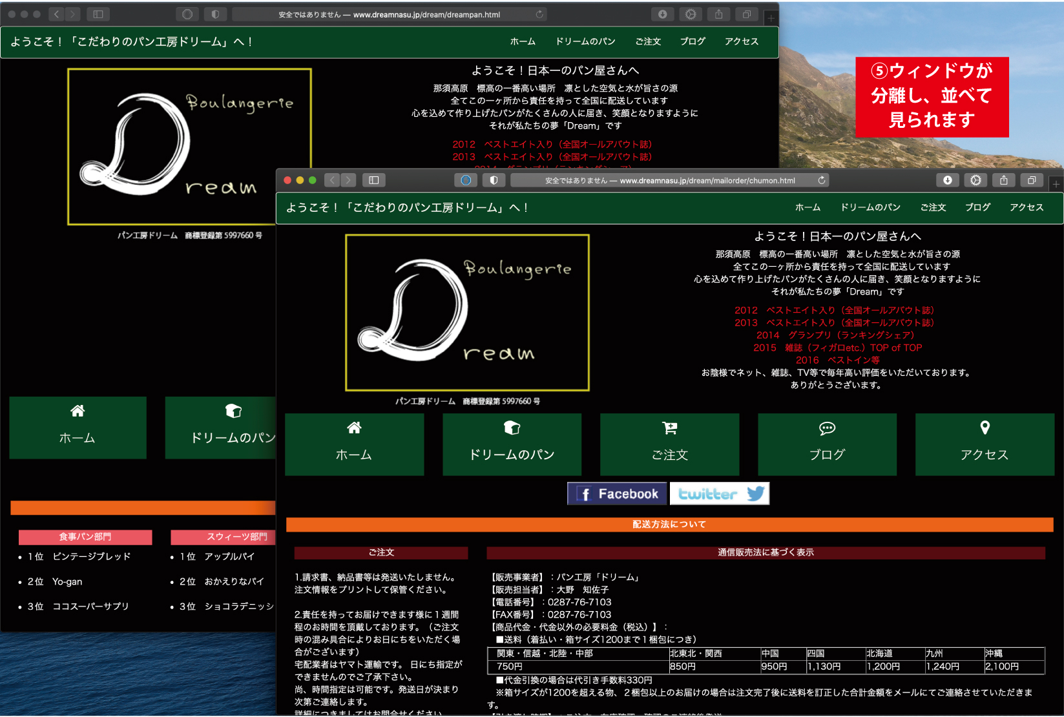This screenshot has width=1064, height=717.
Task: Click the 750円 shipping price cell
Action: coord(578,667)
